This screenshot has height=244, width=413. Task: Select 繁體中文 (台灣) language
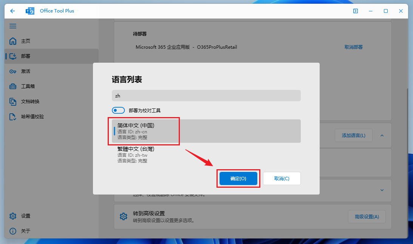(x=206, y=154)
